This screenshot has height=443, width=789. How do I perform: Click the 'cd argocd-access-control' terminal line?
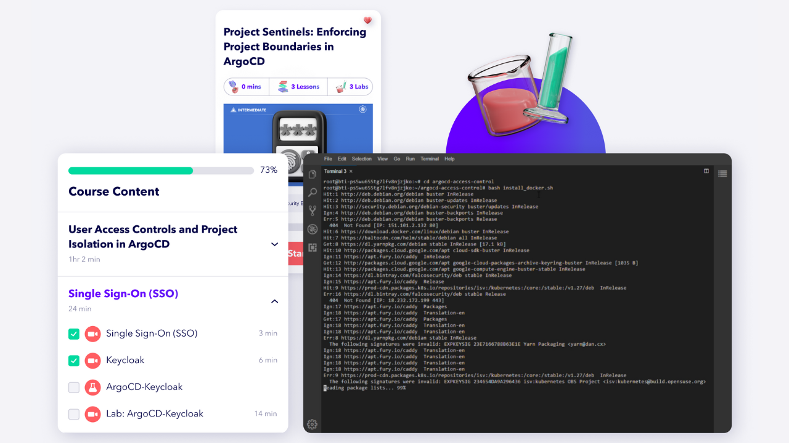click(x=409, y=182)
